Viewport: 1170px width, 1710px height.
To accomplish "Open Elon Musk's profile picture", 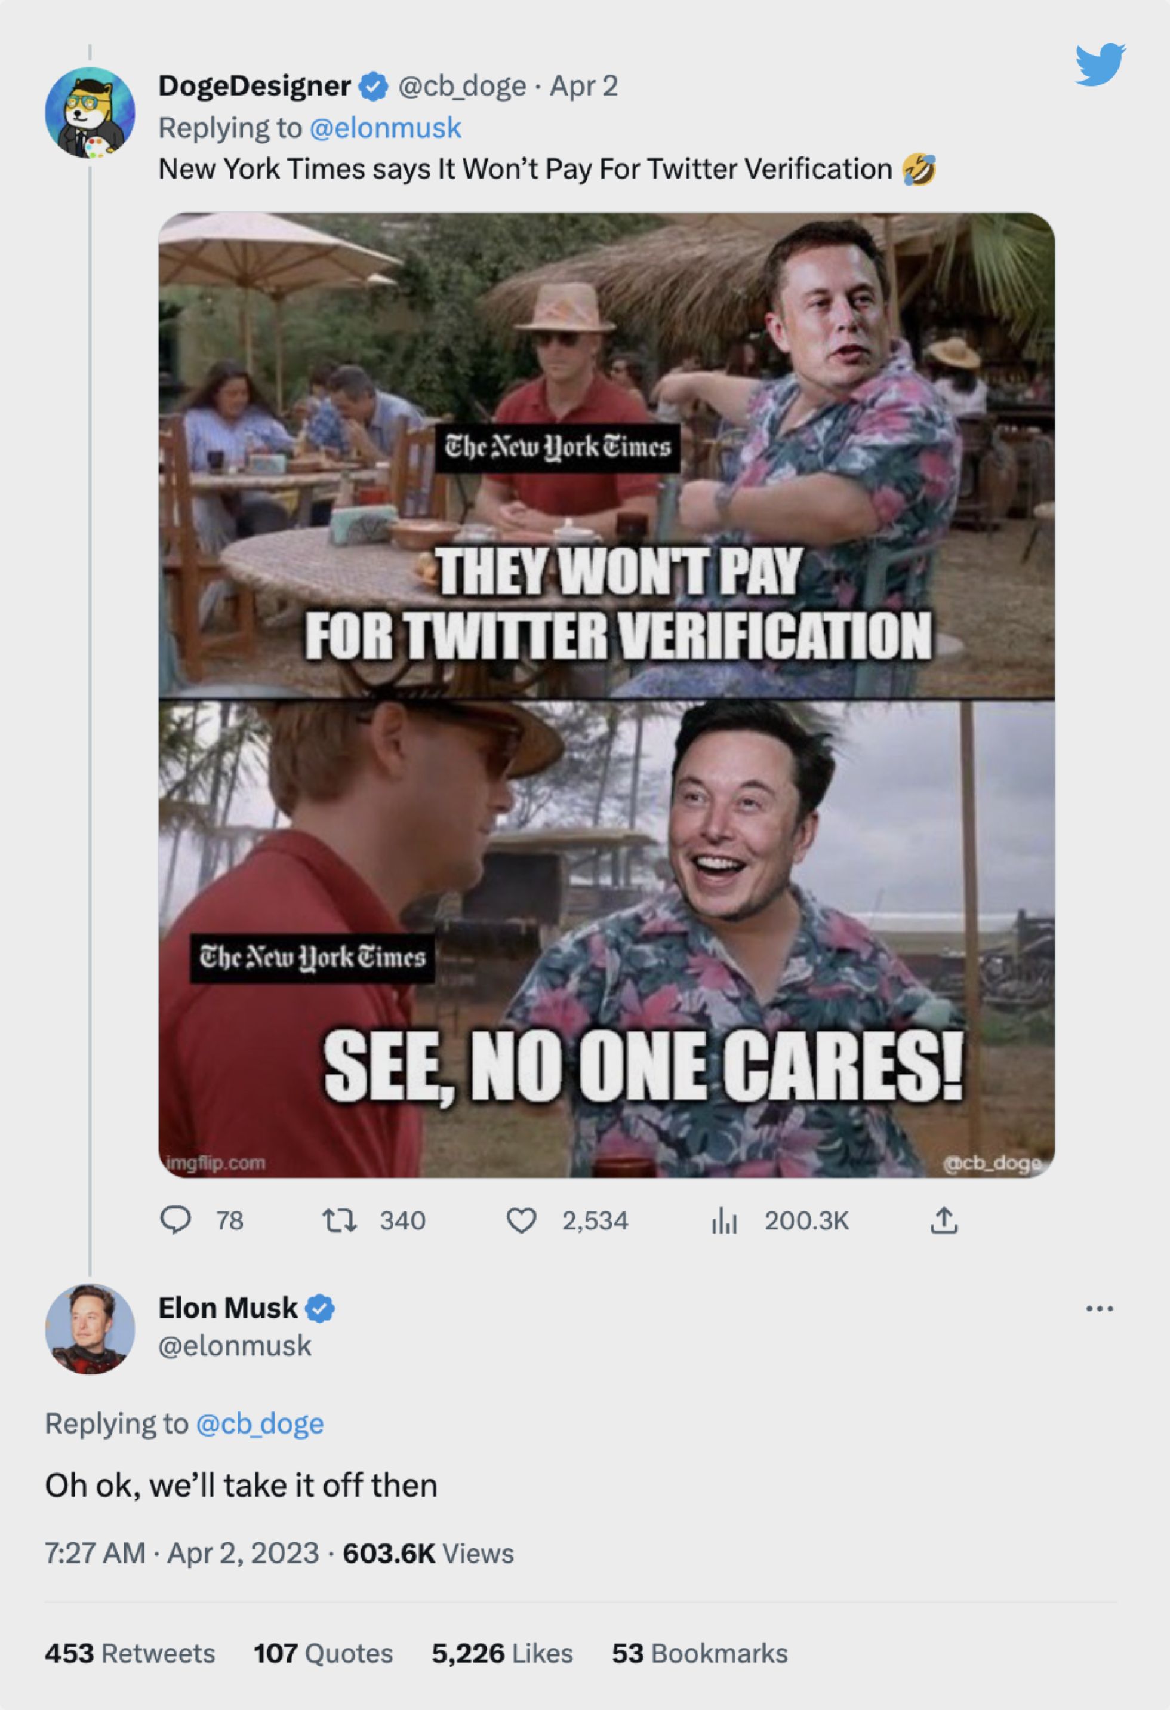I will click(90, 1329).
